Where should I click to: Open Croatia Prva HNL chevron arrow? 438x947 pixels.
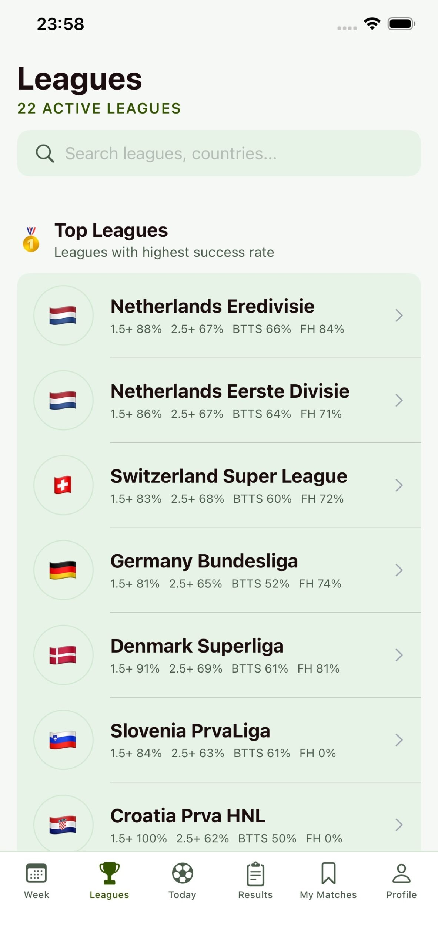click(x=399, y=825)
